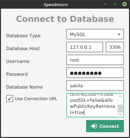Focus the host field showing 127.0.0.1
This screenshot has height=138, width=130.
pos(85,47)
